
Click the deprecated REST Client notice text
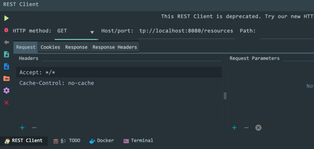click(x=237, y=17)
